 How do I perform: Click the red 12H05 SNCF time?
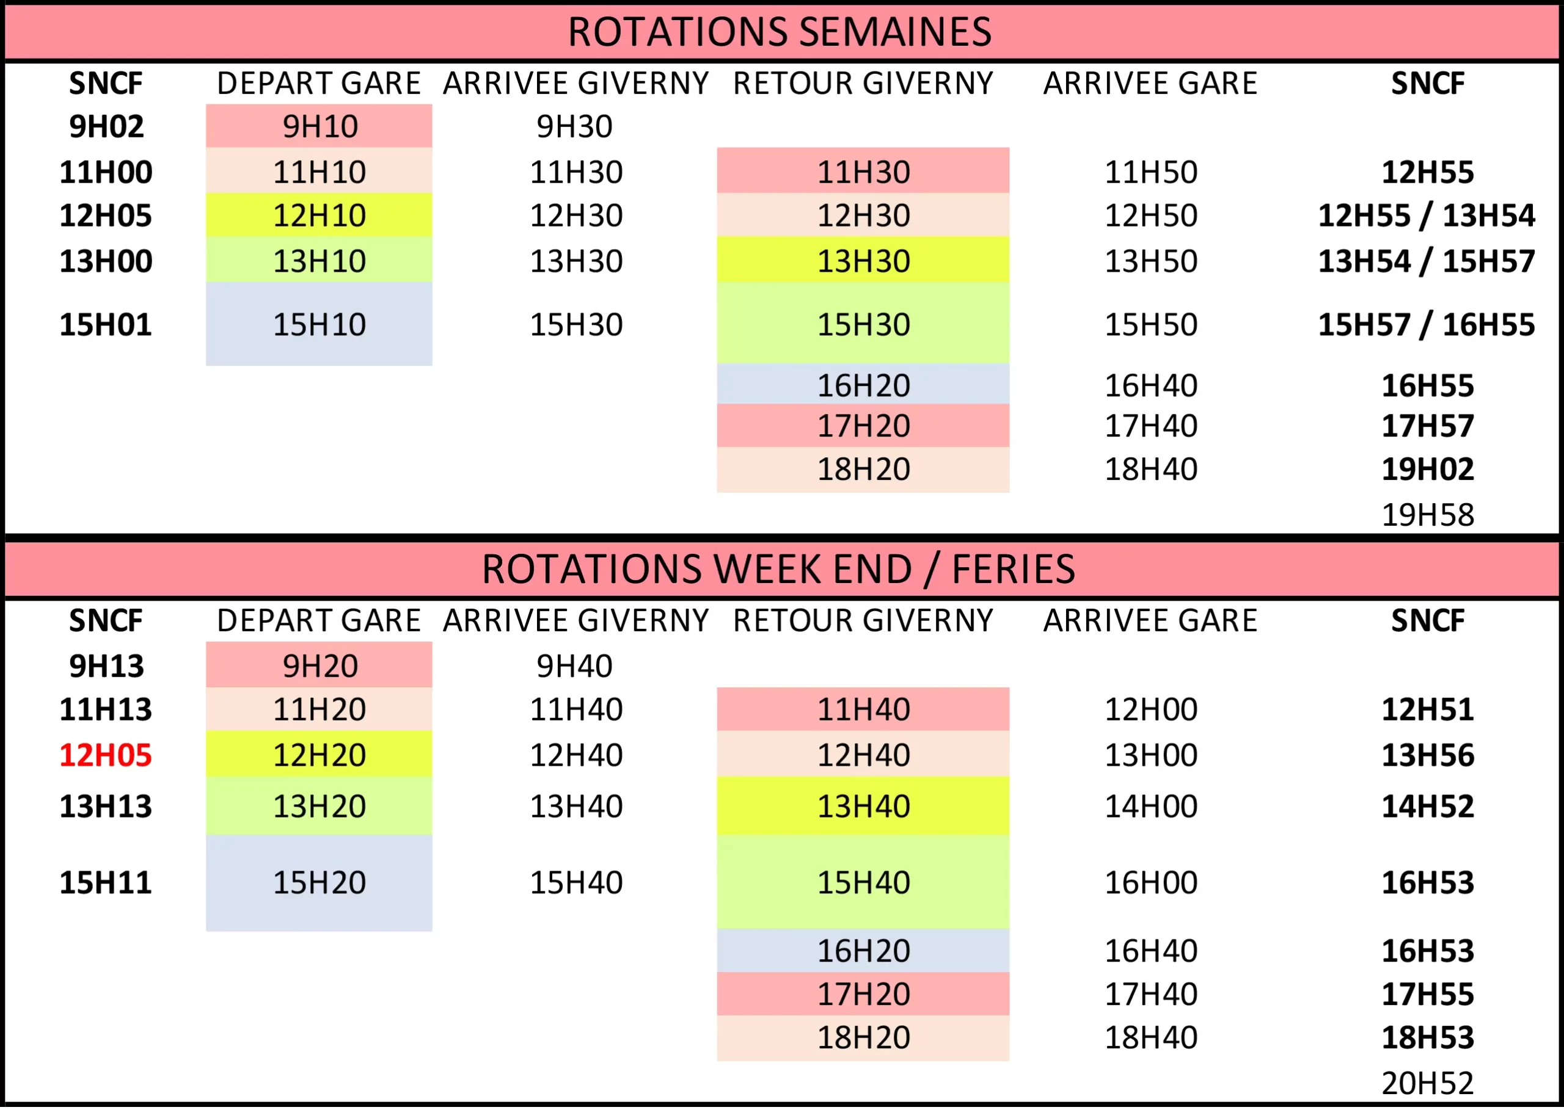coord(106,755)
